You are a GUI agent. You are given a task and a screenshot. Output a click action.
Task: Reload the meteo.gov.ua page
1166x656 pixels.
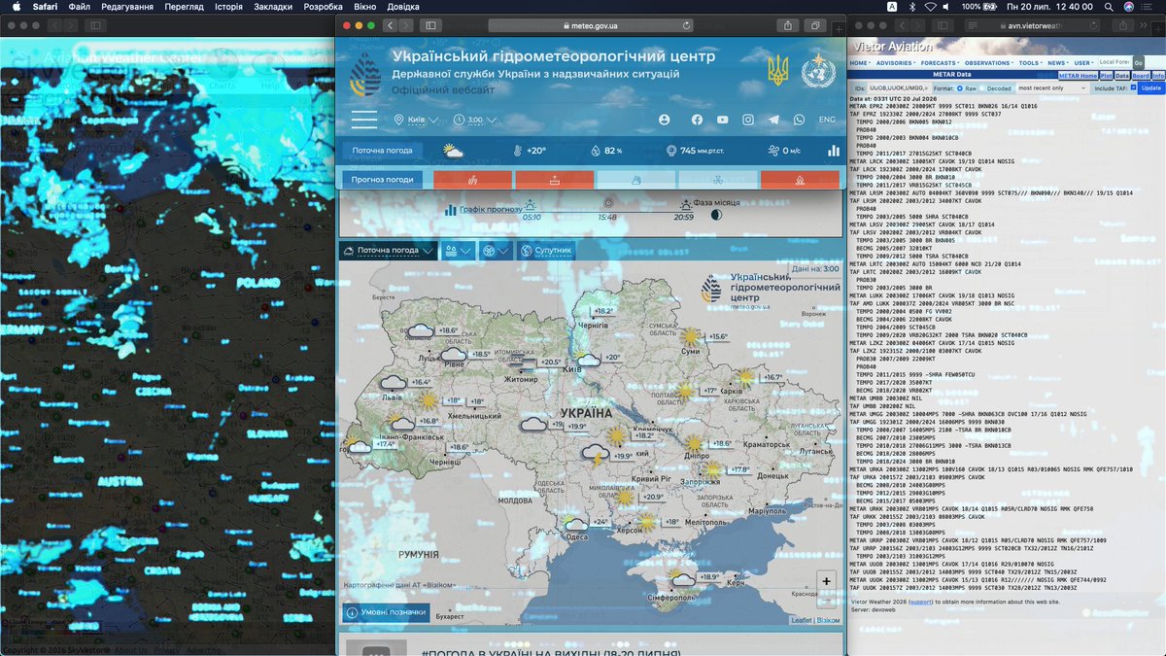coord(688,25)
